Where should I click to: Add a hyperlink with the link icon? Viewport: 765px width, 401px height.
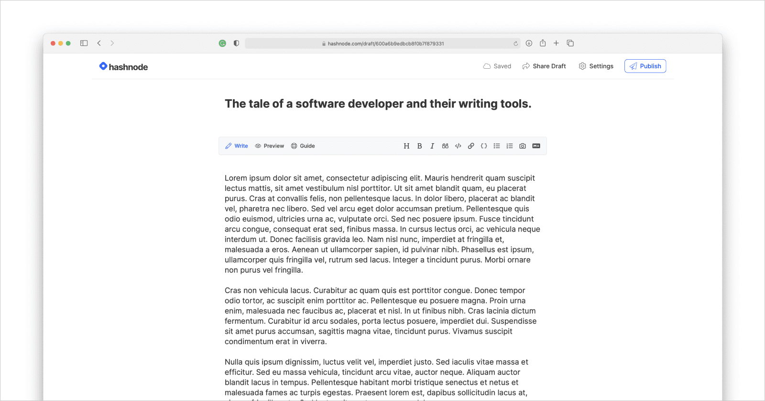471,146
